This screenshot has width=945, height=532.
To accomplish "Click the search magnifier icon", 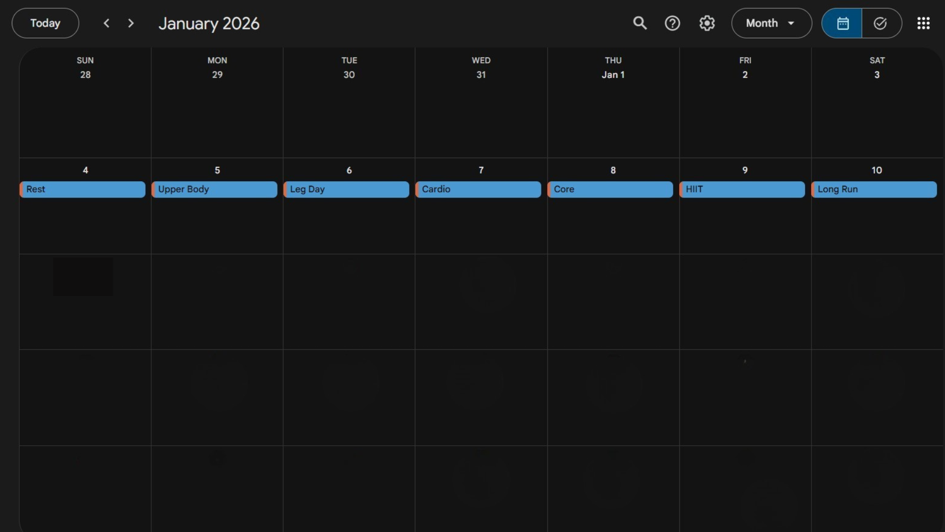I will [639, 23].
